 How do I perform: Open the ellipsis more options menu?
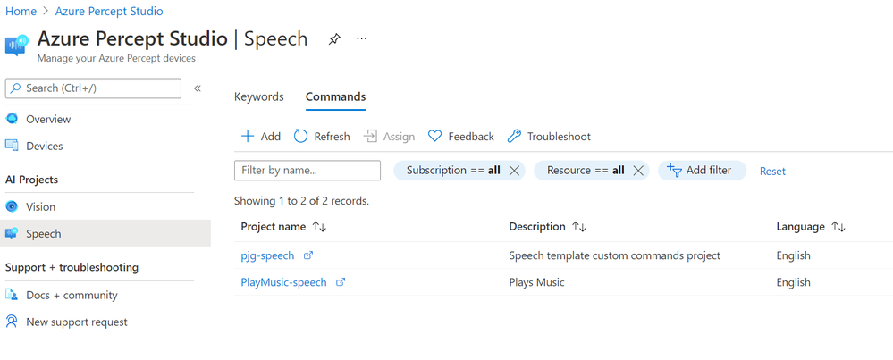click(x=362, y=38)
